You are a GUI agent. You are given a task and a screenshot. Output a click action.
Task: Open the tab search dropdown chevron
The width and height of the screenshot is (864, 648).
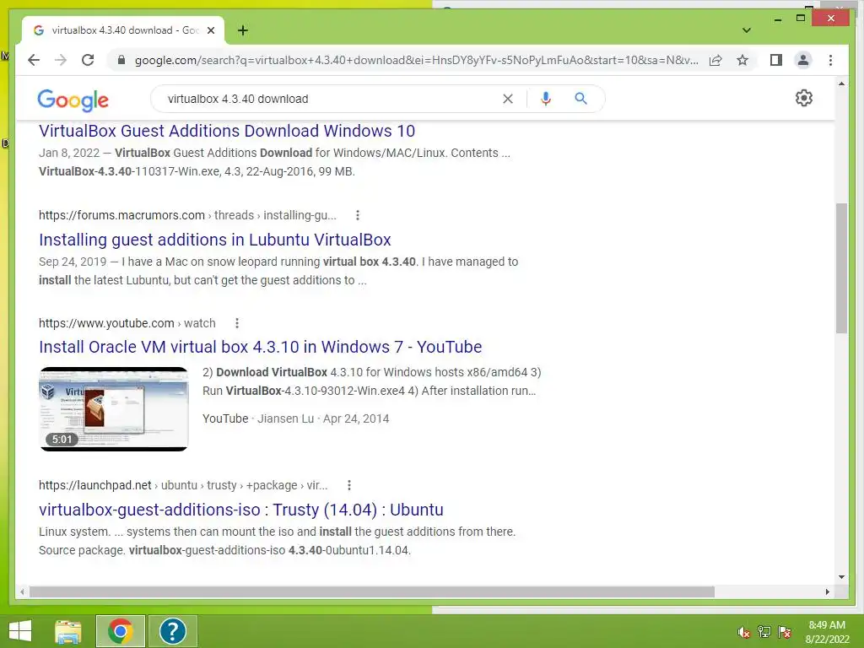click(747, 30)
